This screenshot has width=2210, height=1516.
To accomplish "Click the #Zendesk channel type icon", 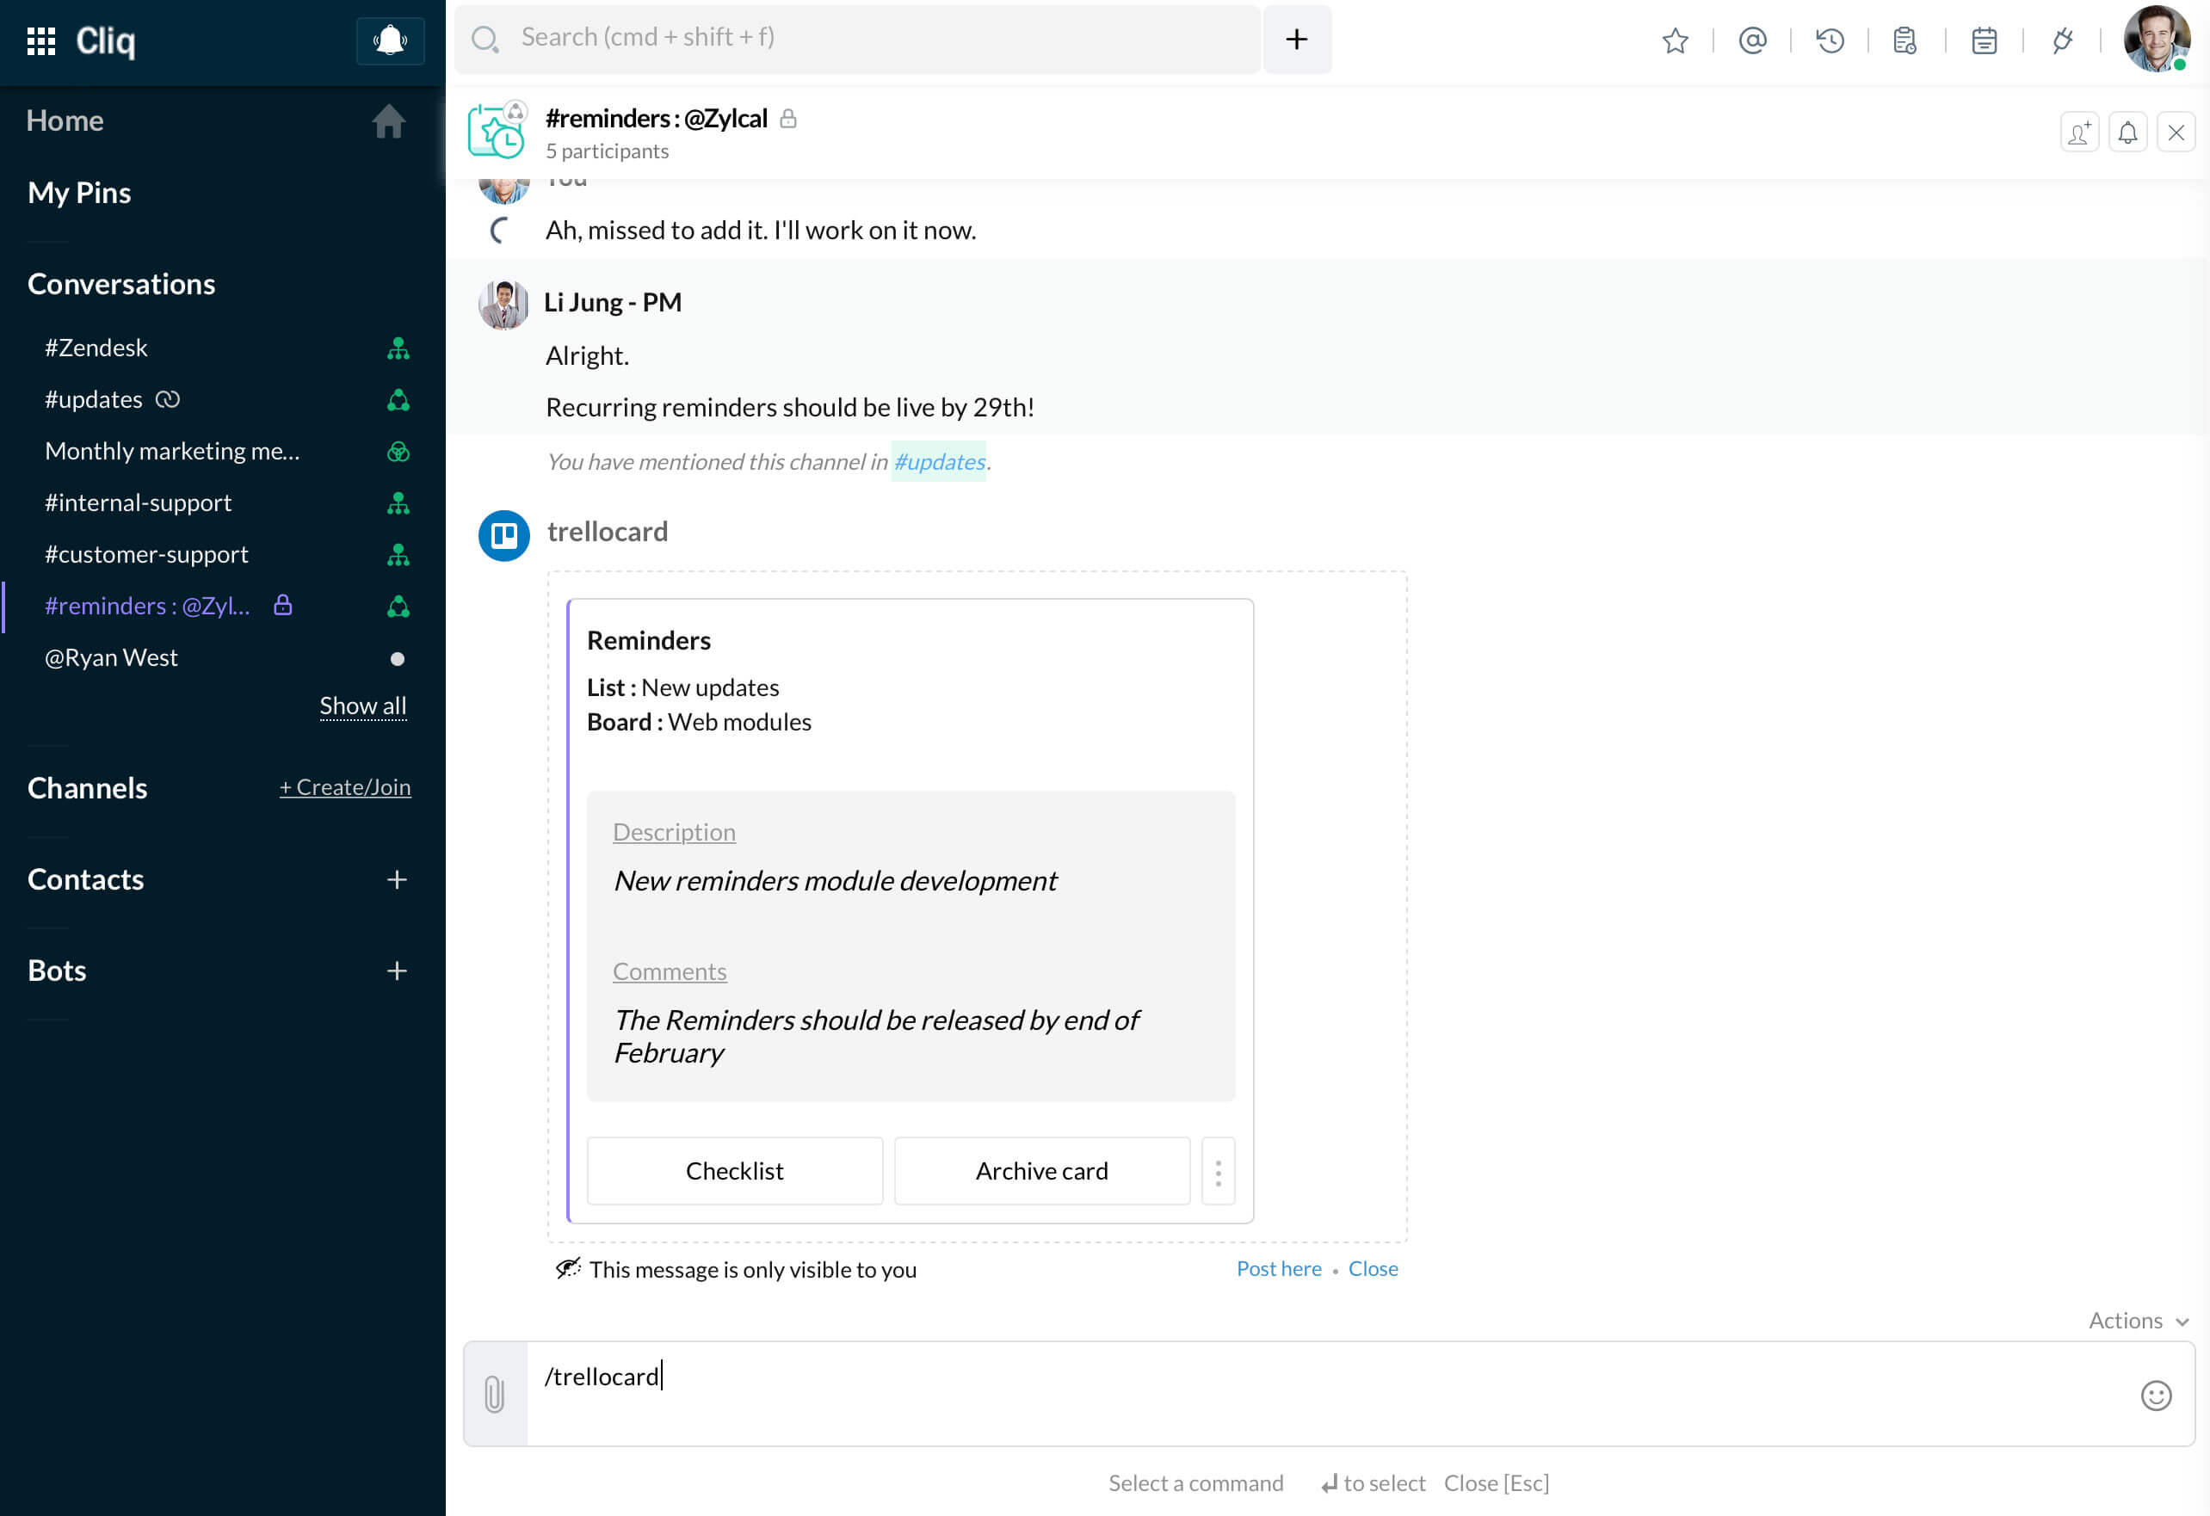I will pos(398,348).
